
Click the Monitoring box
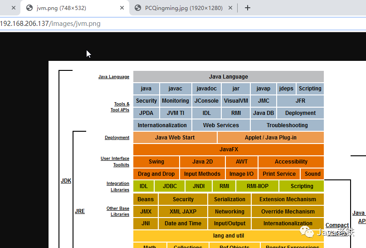point(176,101)
